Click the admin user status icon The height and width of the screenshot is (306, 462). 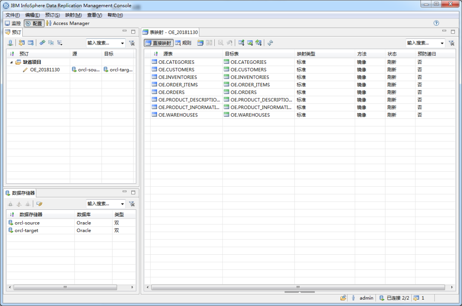coord(353,298)
